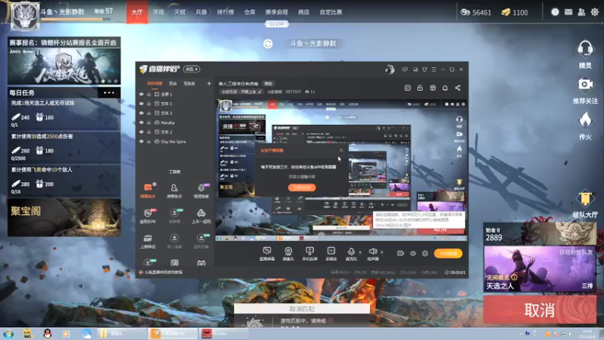
Task: Open the 组队大厅 banner icon
Action: 584,199
